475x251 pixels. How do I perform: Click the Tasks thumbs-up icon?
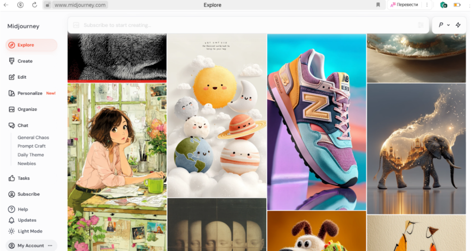click(x=12, y=178)
